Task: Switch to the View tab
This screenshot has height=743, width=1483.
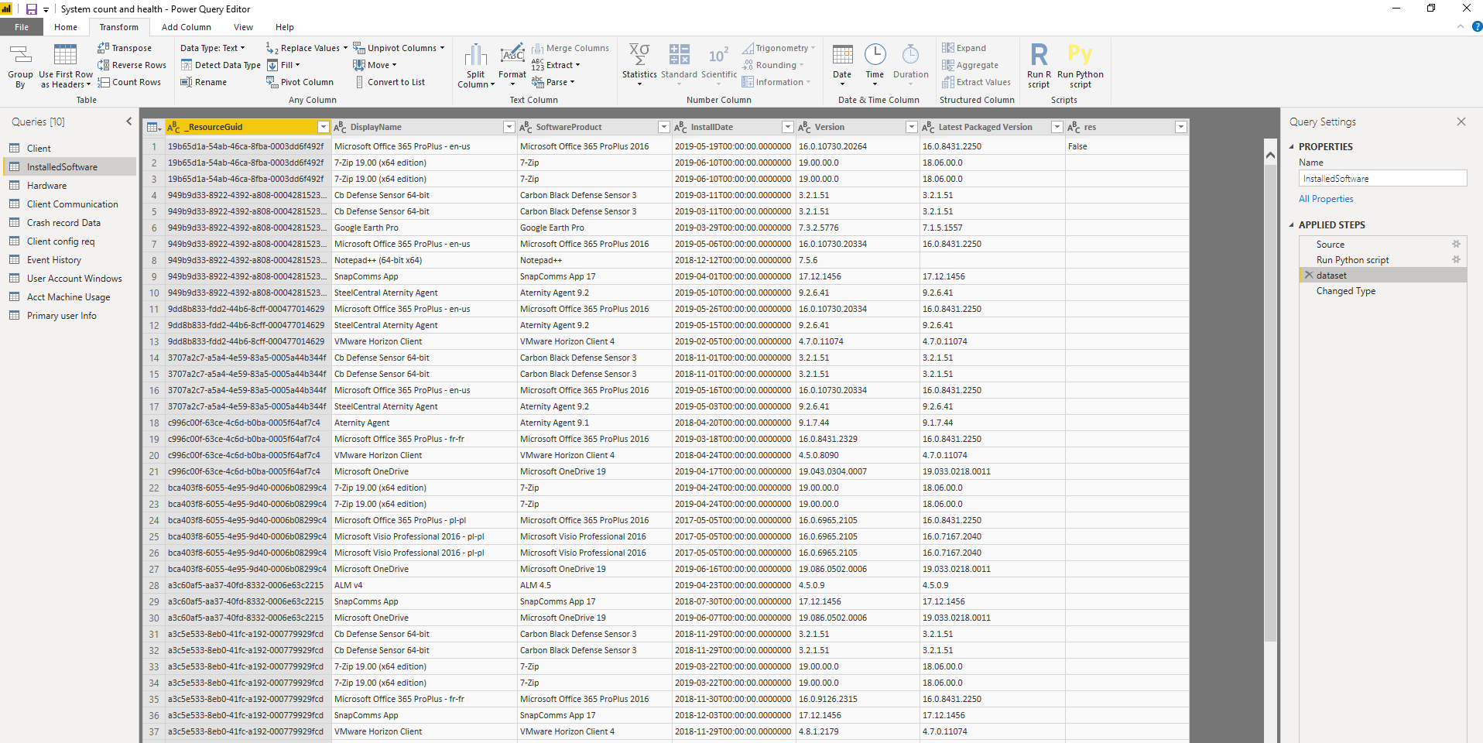Action: pos(243,27)
